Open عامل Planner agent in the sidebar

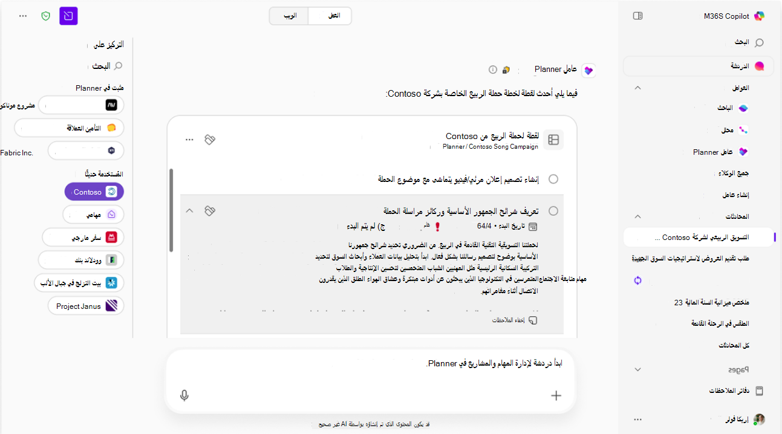[x=721, y=152]
